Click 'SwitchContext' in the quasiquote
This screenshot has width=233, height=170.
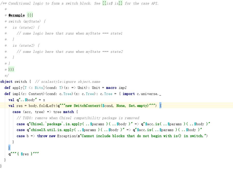(x=87, y=106)
